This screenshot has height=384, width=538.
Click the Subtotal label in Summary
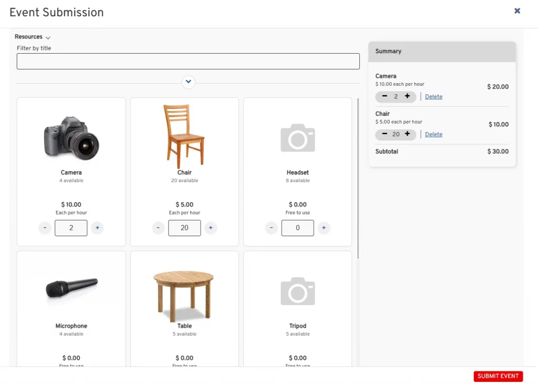[x=387, y=151]
